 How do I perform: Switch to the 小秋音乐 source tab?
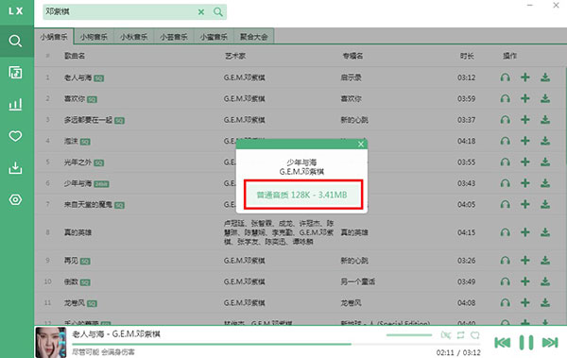point(134,37)
